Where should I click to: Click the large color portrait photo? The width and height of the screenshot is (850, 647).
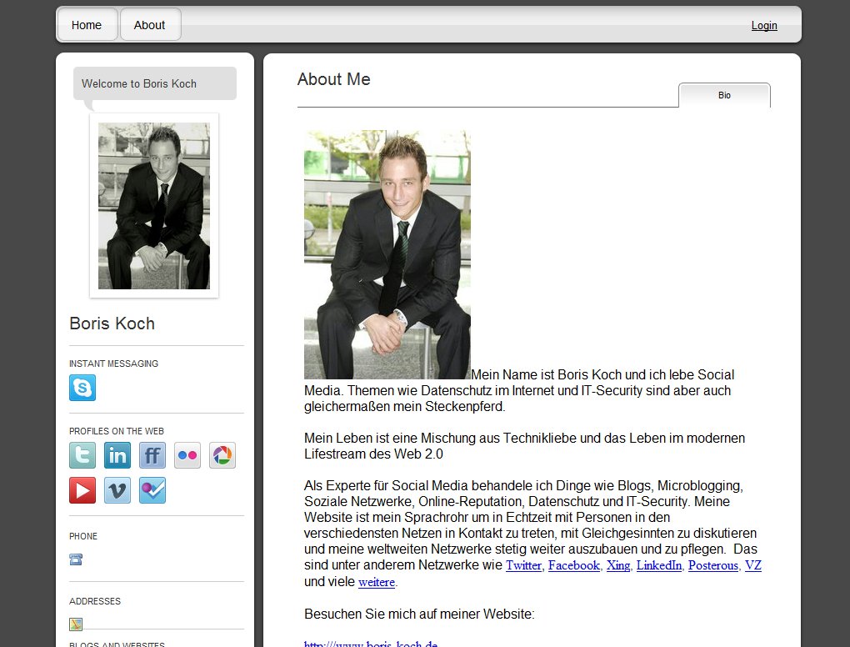tap(387, 254)
